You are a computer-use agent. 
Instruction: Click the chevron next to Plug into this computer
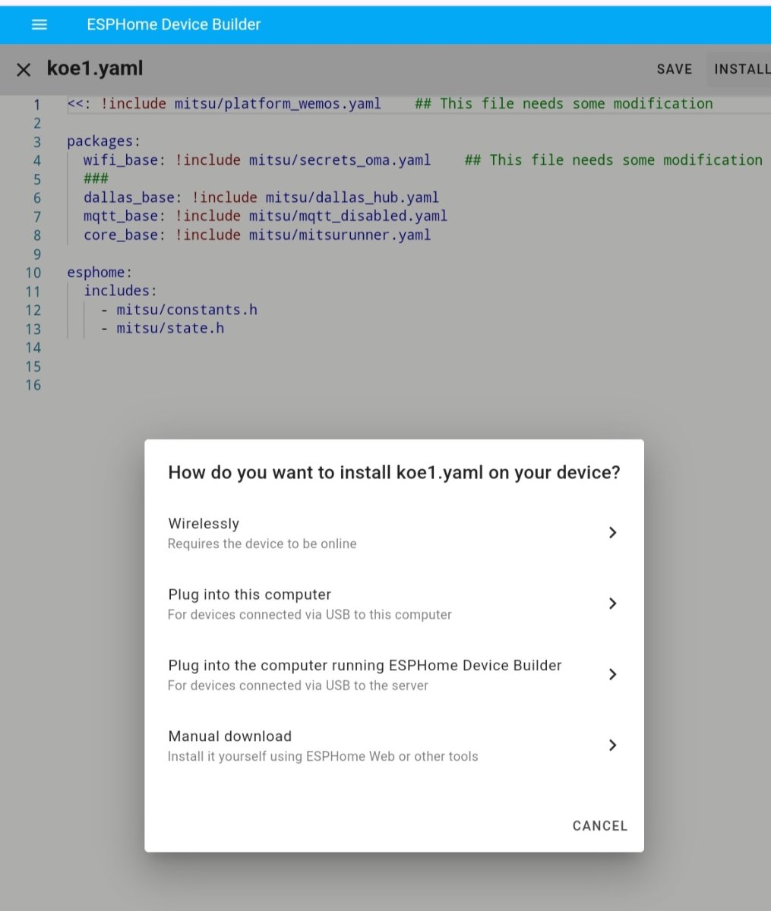(x=612, y=604)
